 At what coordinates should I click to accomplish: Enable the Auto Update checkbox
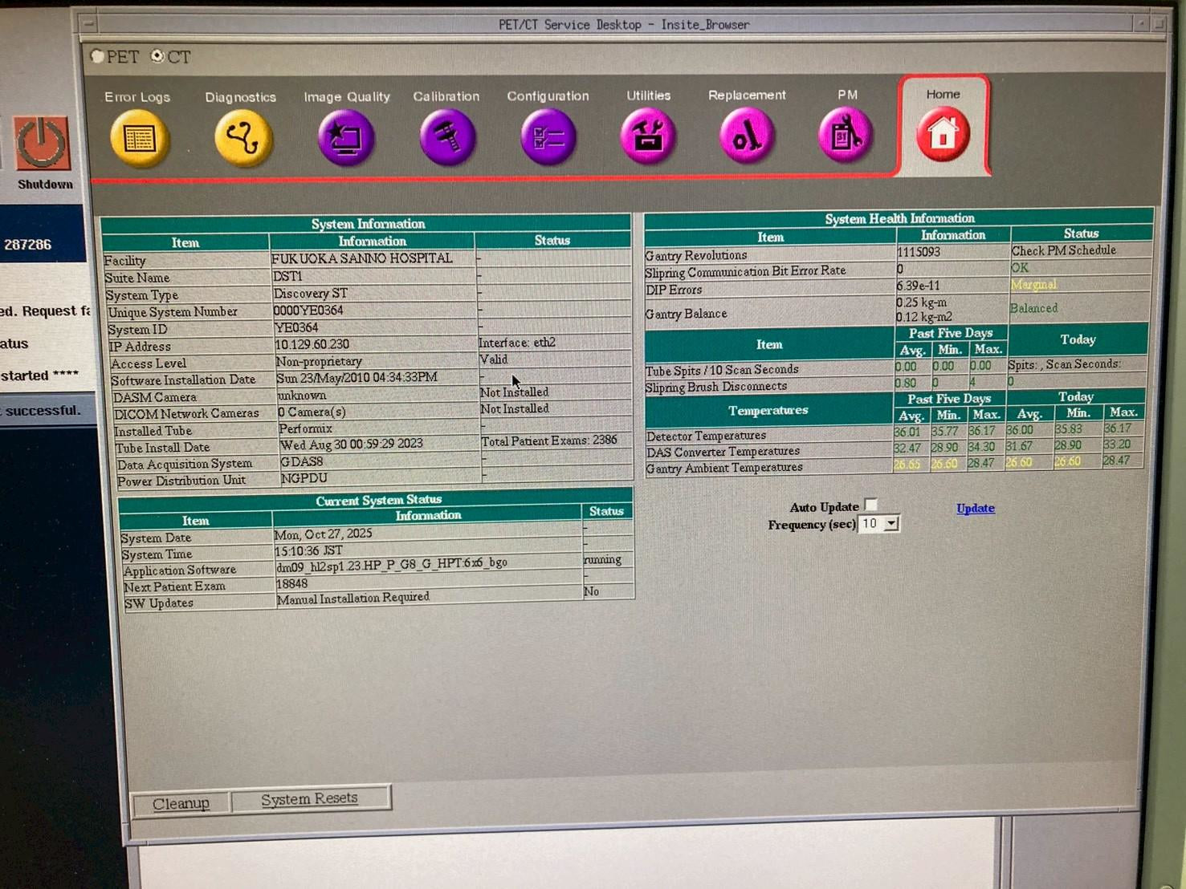click(871, 505)
